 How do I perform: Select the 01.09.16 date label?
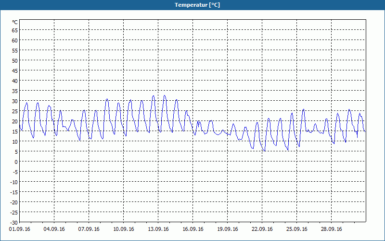point(20,229)
